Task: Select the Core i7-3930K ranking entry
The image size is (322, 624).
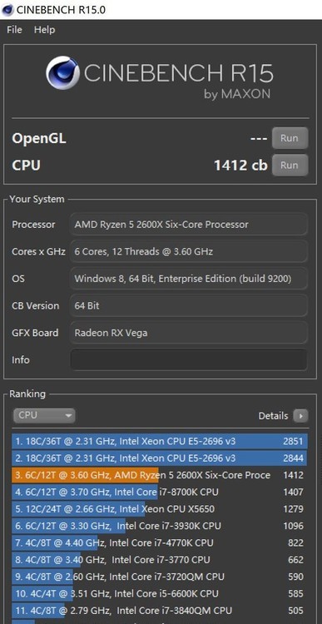Action: tap(159, 526)
